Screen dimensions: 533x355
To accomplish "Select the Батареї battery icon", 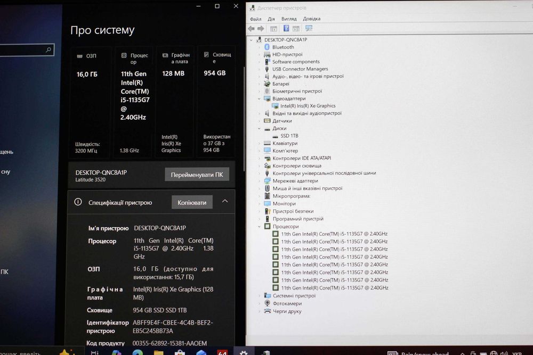I will click(267, 84).
